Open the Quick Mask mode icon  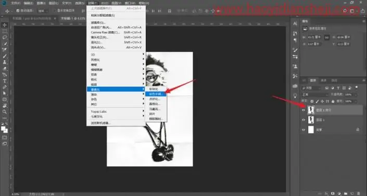[5, 138]
